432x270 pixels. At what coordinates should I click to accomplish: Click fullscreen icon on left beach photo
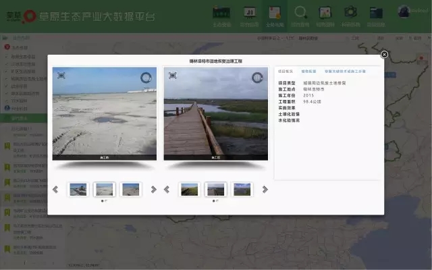coord(61,76)
